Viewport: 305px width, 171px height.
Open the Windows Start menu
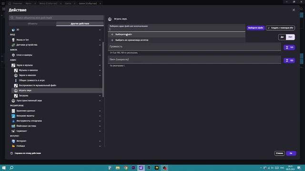(x=4, y=168)
